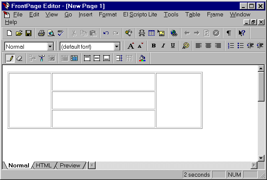Open the Format menu
Screen dimensions: 267x180
108,15
